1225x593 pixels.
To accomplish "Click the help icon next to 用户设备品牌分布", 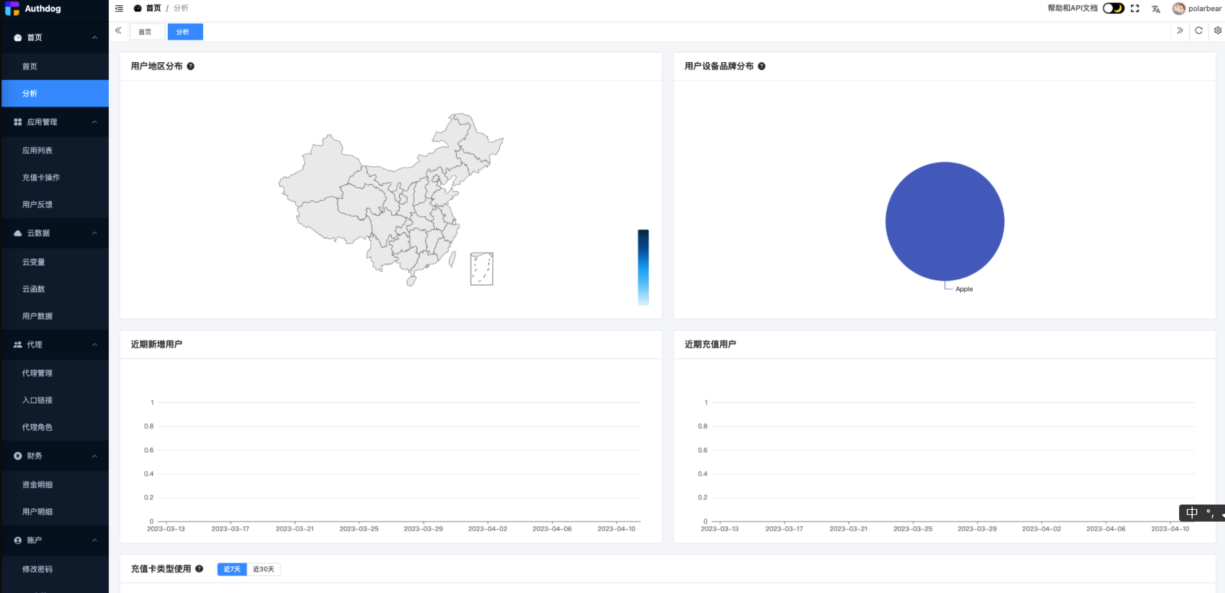I will [762, 66].
